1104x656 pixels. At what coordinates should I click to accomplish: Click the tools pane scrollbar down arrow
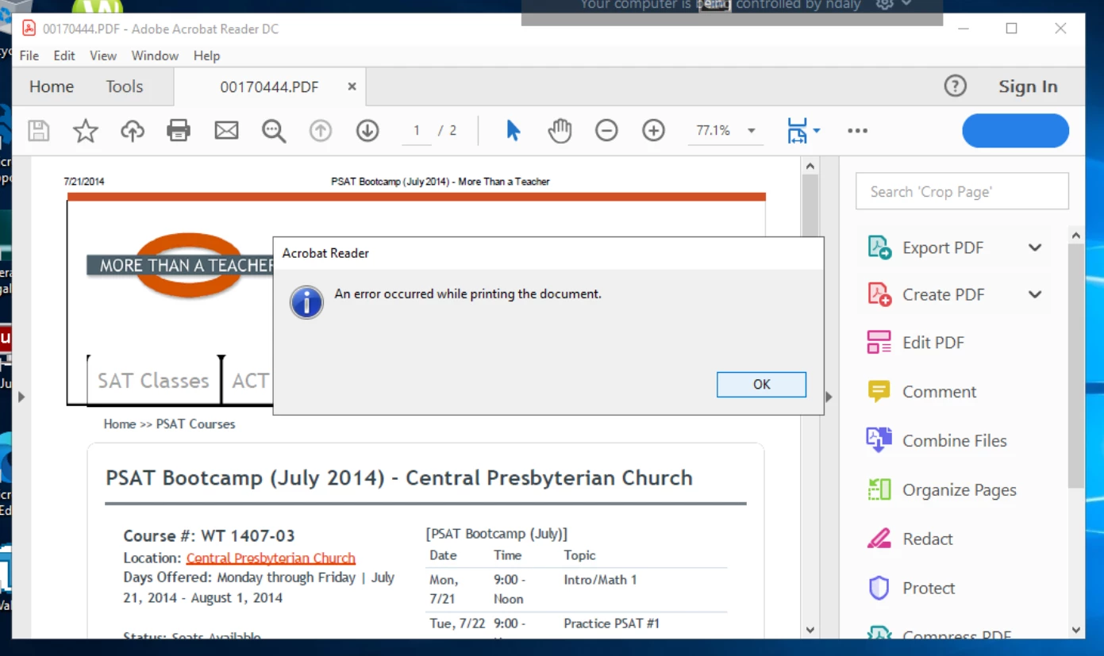click(1075, 630)
